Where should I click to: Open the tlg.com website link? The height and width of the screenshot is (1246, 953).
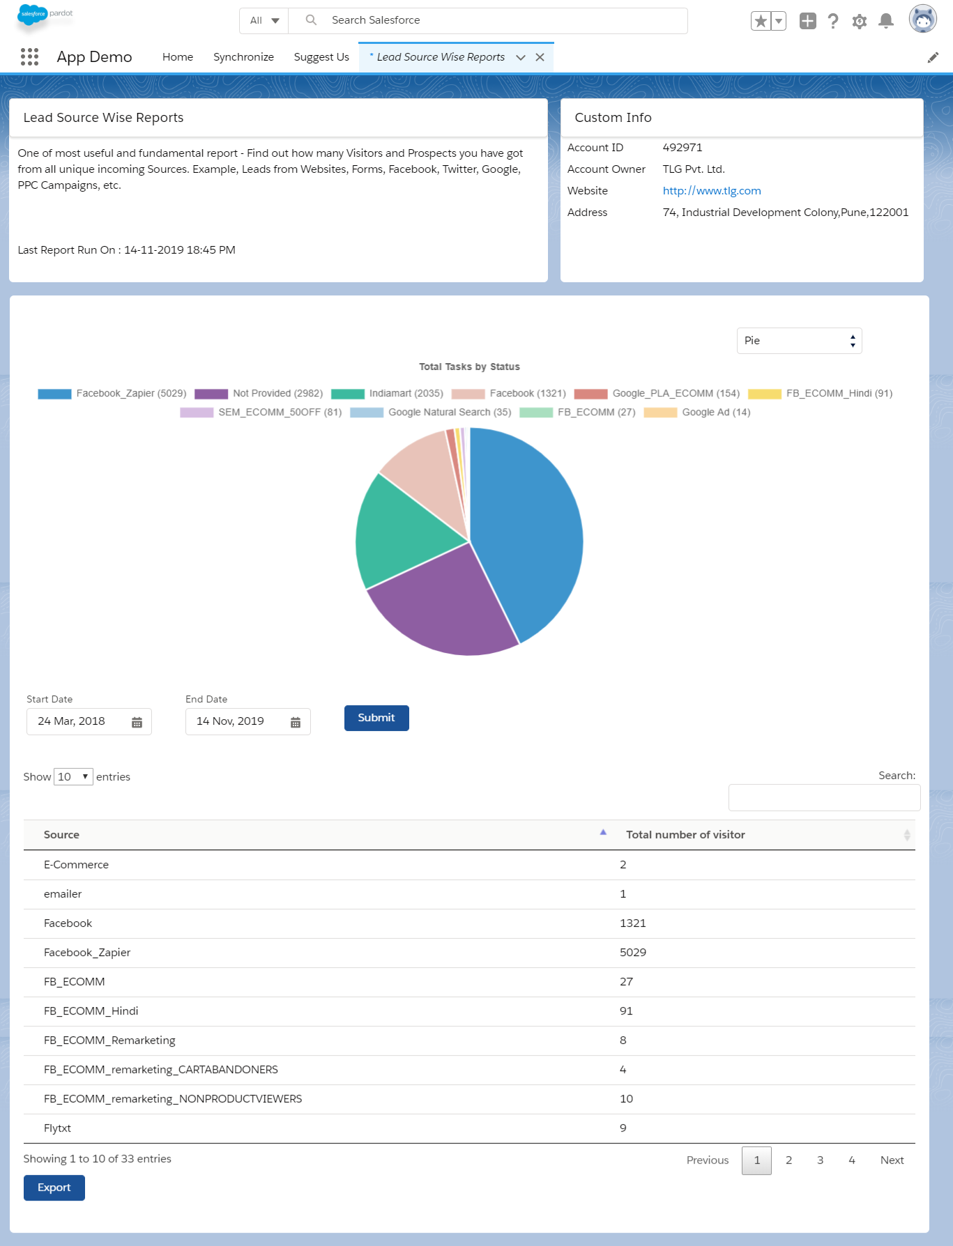click(711, 191)
